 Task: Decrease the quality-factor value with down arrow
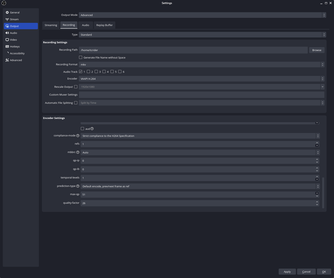[x=317, y=205]
